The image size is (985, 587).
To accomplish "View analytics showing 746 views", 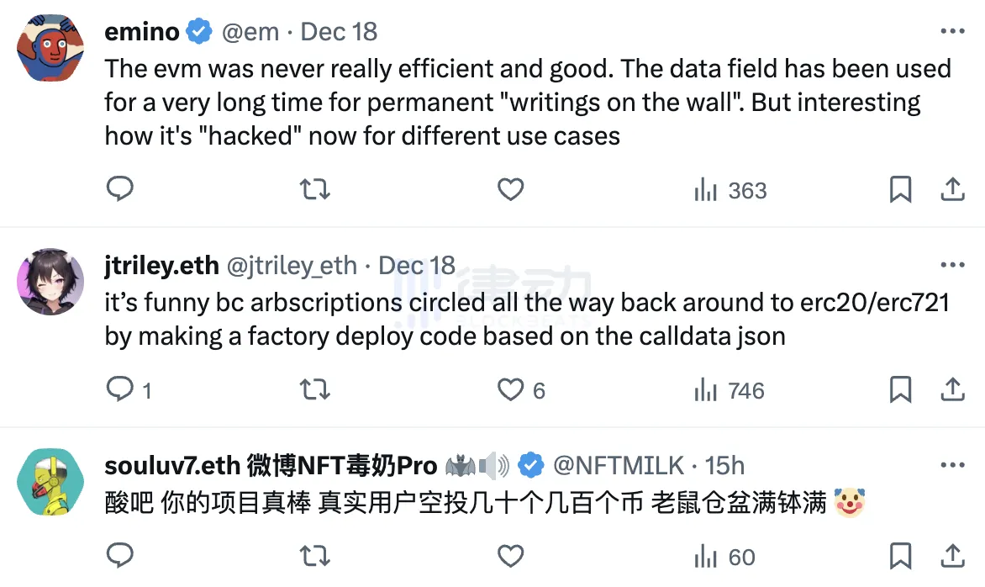I will pyautogui.click(x=729, y=390).
